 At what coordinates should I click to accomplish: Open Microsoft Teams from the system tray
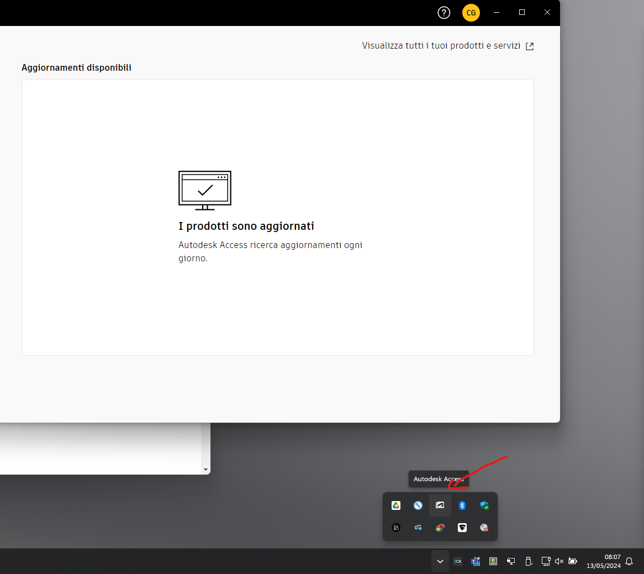click(476, 561)
